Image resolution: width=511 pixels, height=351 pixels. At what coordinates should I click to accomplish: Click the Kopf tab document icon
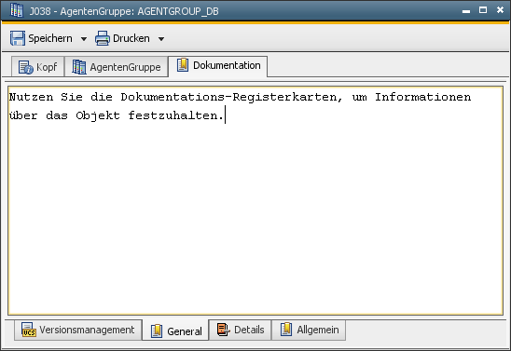tap(26, 67)
